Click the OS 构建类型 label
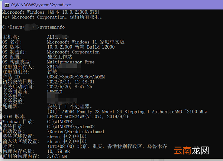The image size is (223, 161). [x=17, y=62]
